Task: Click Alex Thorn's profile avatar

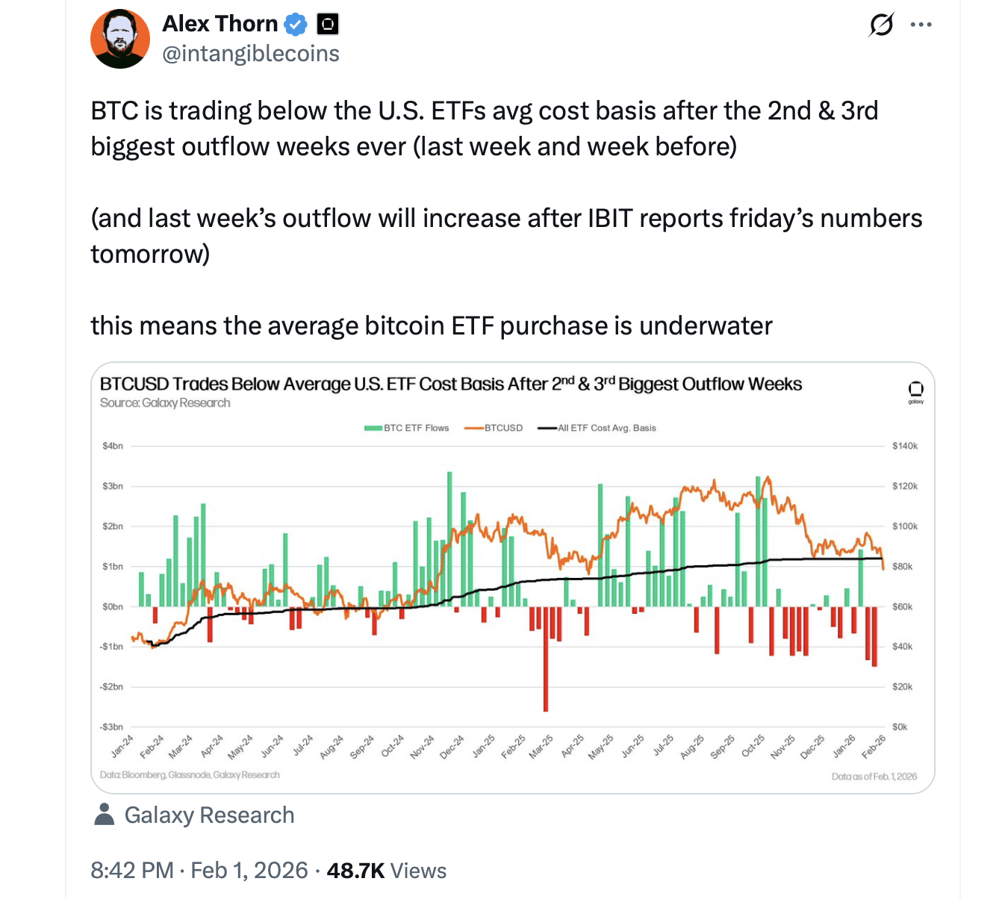Action: pos(120,39)
